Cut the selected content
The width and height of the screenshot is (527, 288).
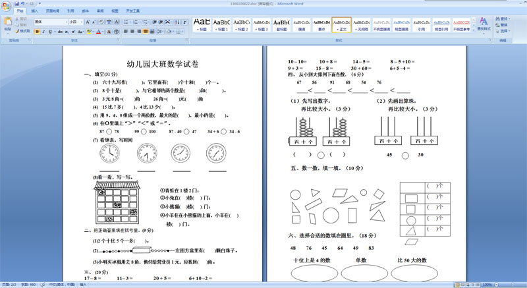[x=21, y=19]
